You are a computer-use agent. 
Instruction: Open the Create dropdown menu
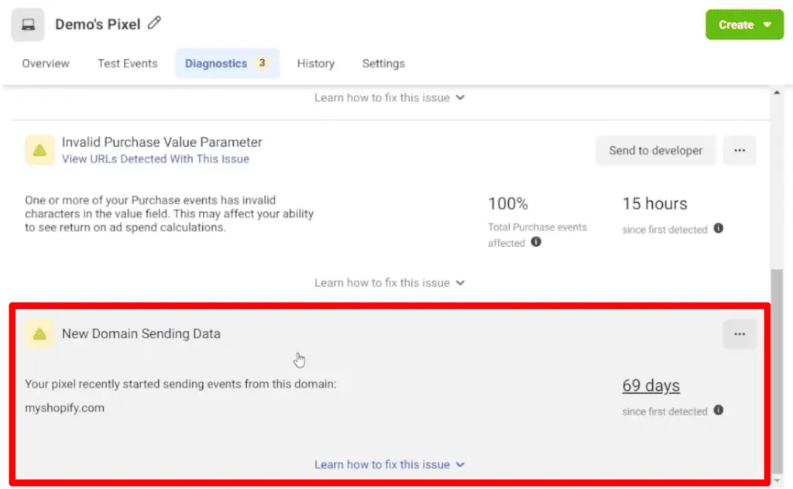click(x=743, y=24)
